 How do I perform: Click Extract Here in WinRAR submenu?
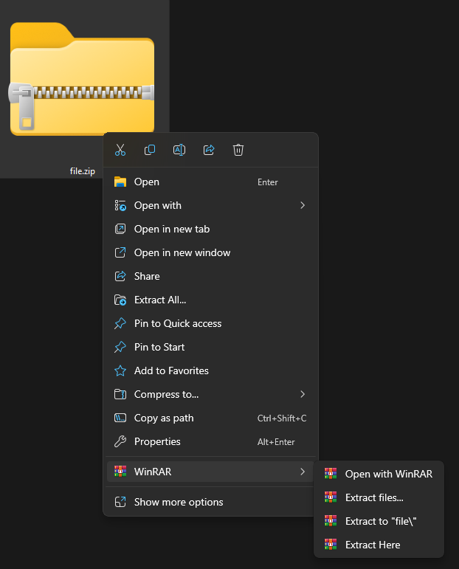pyautogui.click(x=373, y=545)
